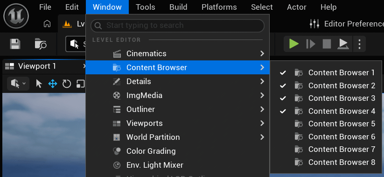The width and height of the screenshot is (384, 177).
Task: Click the Eject playback icon
Action: (x=343, y=44)
